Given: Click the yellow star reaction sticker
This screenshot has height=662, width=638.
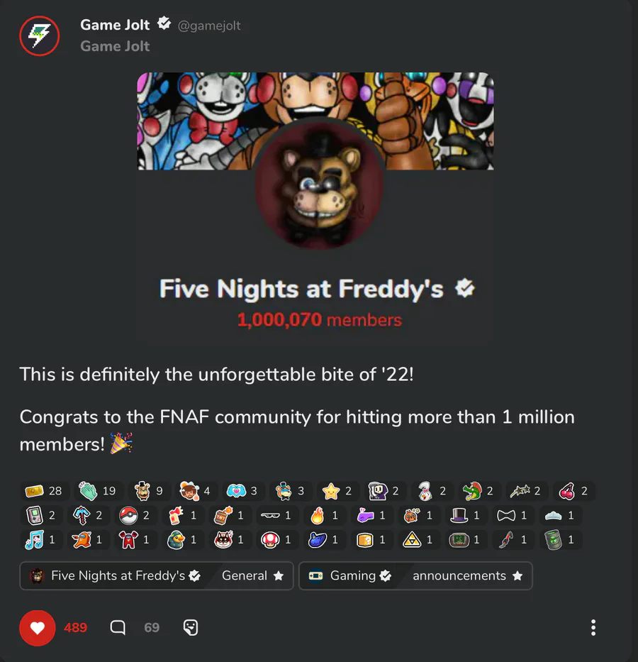Looking at the screenshot, I should [337, 490].
